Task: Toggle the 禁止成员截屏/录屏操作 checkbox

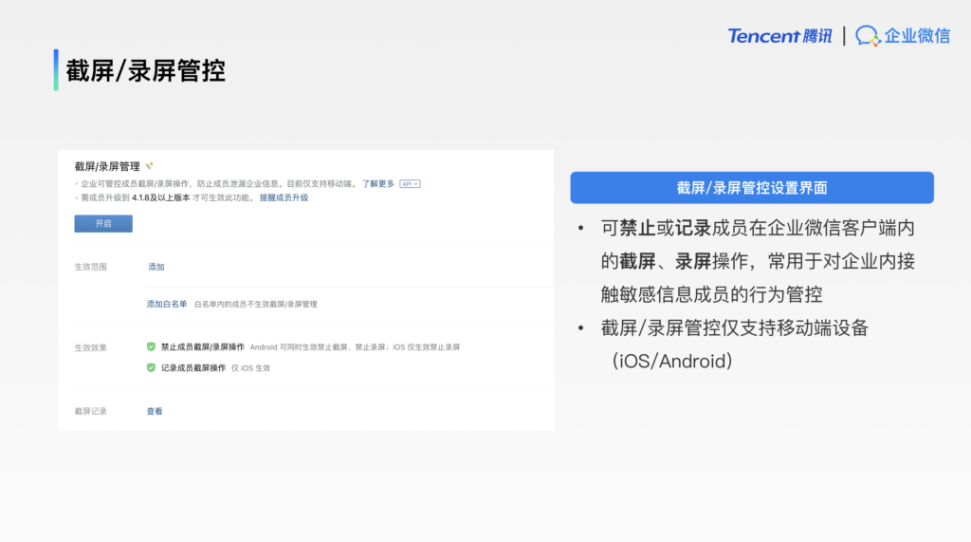Action: tap(151, 346)
